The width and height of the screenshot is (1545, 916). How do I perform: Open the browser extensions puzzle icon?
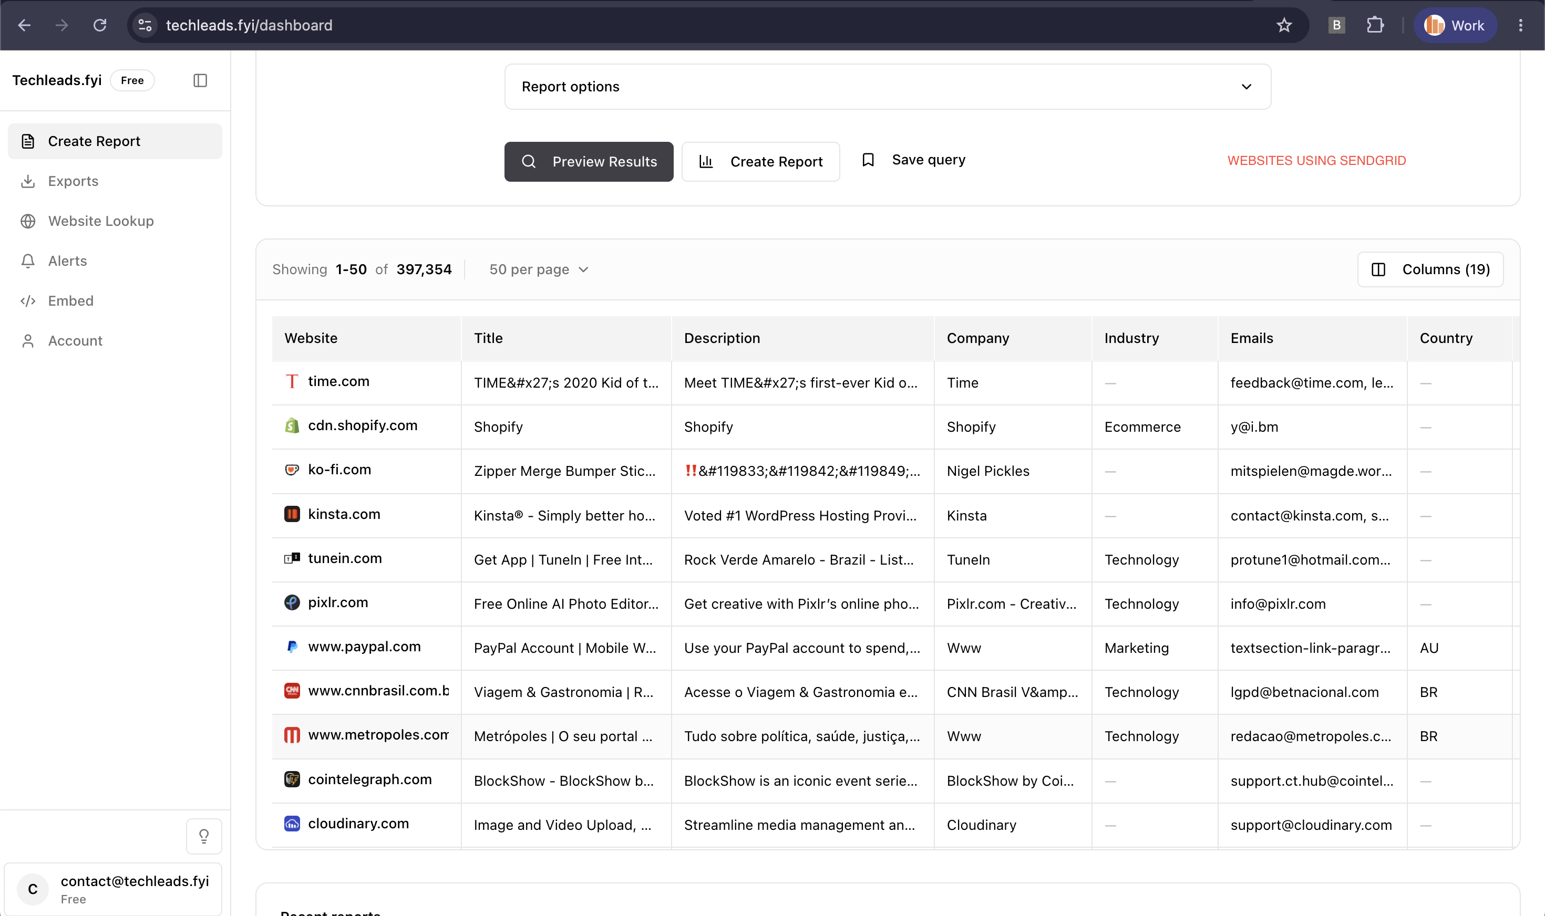tap(1375, 25)
